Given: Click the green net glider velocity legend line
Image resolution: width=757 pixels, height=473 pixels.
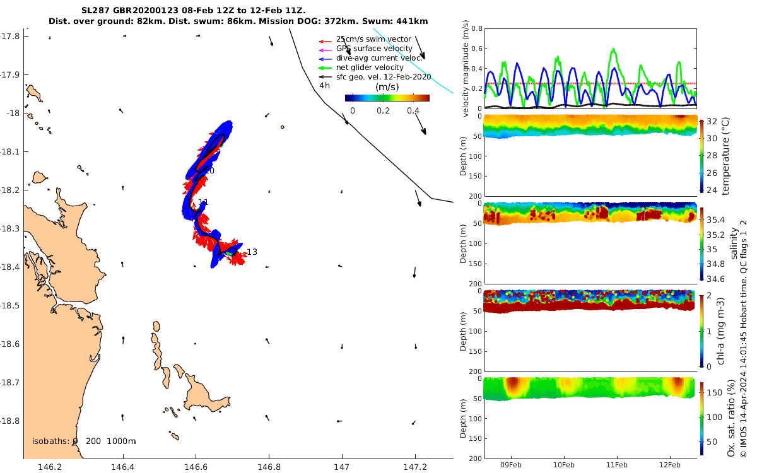Looking at the screenshot, I should pos(326,67).
